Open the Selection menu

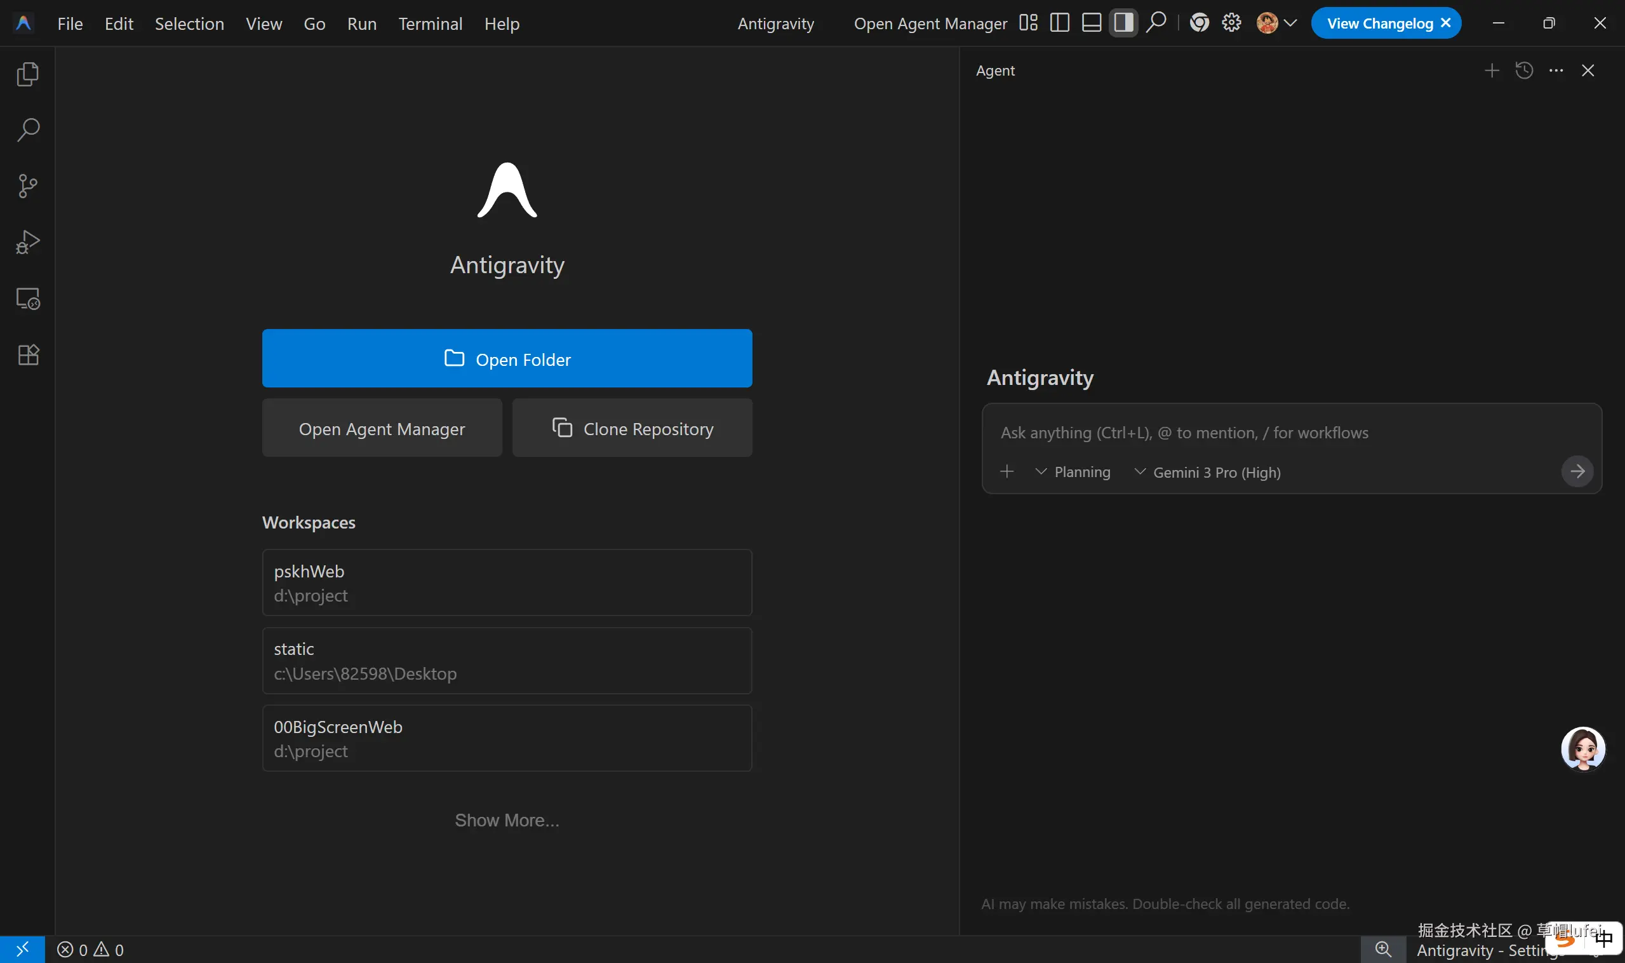(189, 24)
